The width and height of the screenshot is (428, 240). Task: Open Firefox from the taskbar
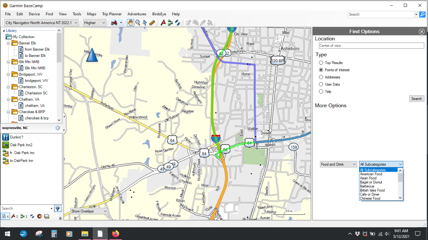click(x=115, y=234)
